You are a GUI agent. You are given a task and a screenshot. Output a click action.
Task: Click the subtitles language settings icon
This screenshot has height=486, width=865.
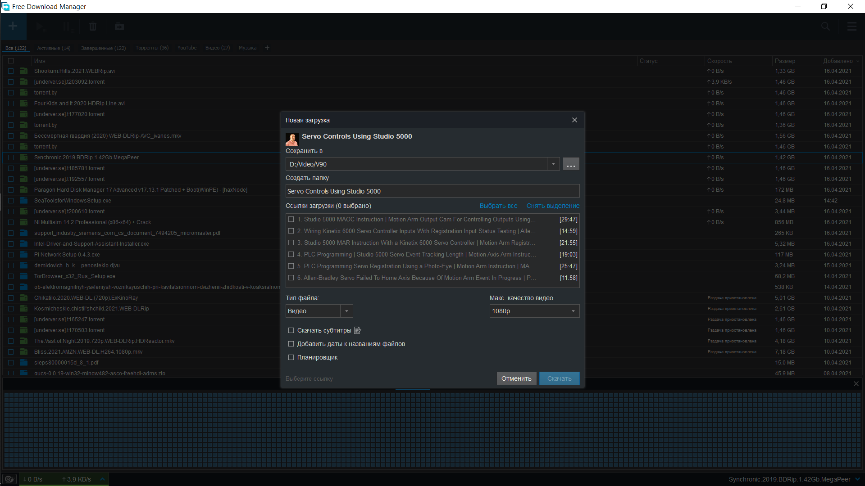(x=358, y=330)
